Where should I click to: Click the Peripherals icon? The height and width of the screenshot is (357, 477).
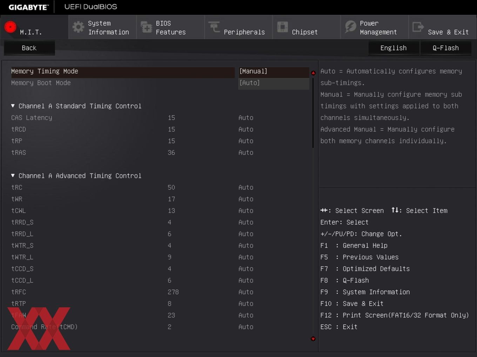(x=214, y=27)
